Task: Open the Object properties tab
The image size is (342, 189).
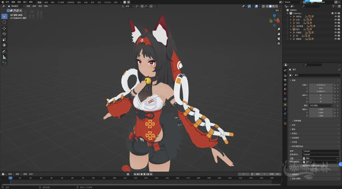Action: (285, 105)
